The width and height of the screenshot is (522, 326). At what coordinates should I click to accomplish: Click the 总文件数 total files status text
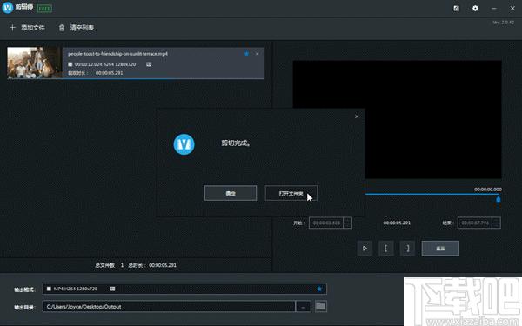[110, 265]
